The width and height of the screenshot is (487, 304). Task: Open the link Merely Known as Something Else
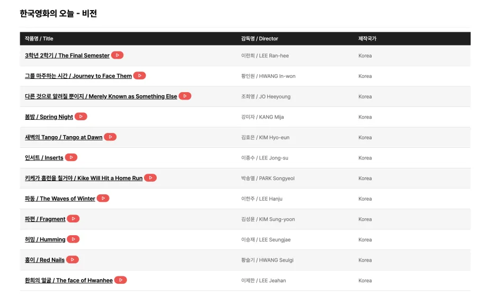101,97
